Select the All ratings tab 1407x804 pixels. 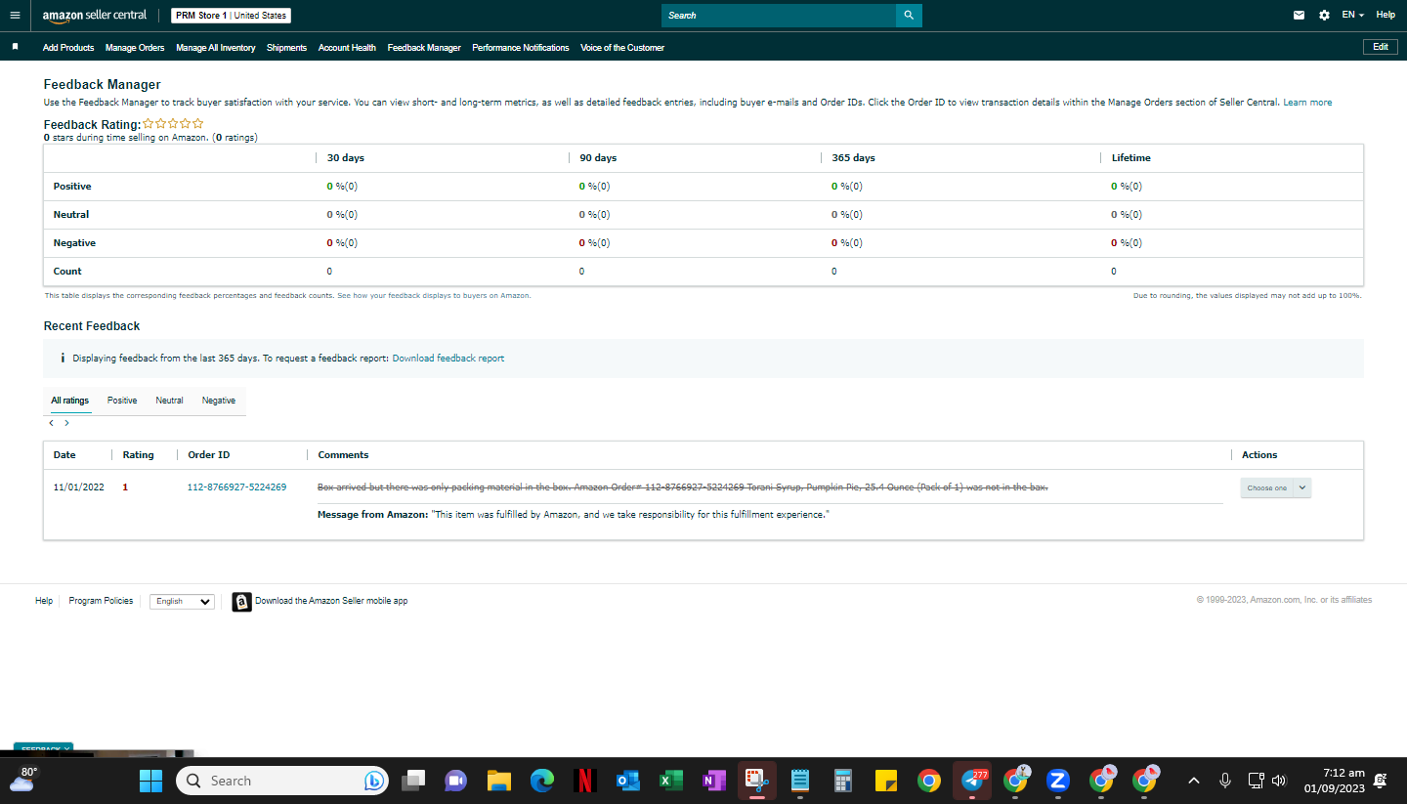[70, 401]
